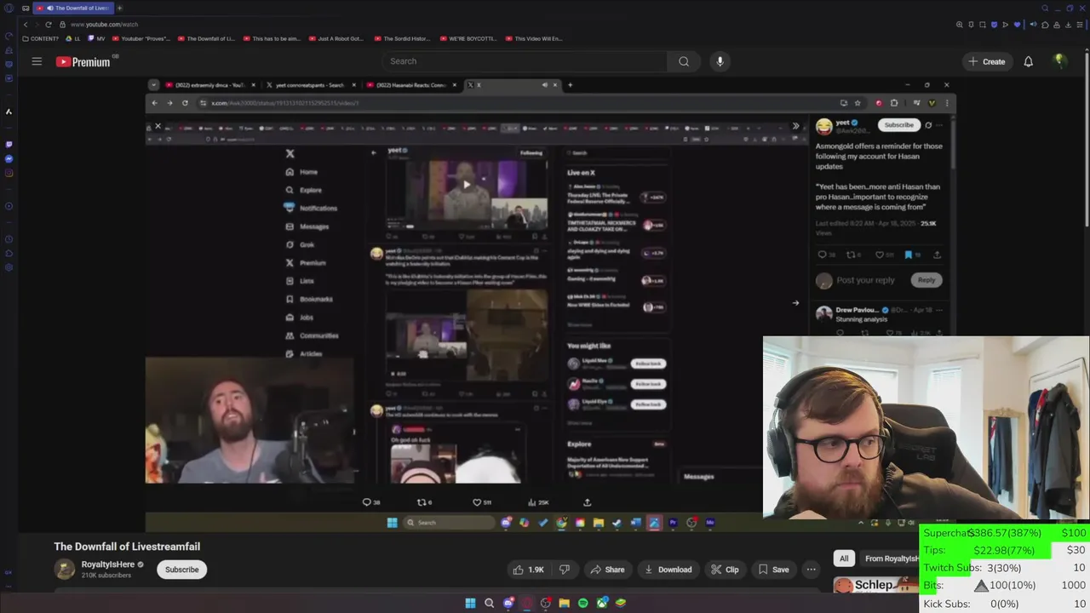This screenshot has height=613, width=1090.
Task: Toggle the browser sound speaker icon
Action: [1034, 25]
